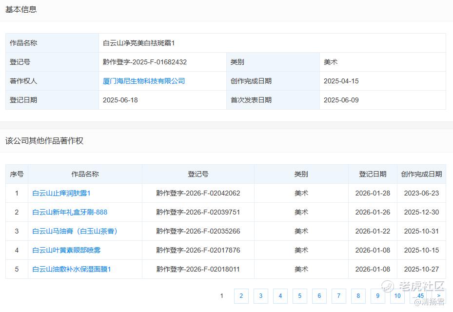
Task: Select current page 1 in pagination
Action: pyautogui.click(x=222, y=296)
